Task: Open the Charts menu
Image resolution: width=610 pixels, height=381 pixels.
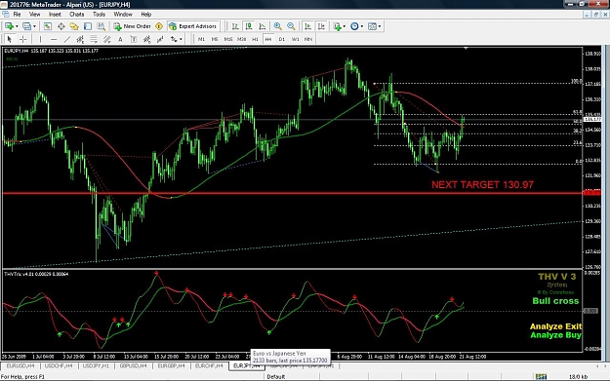Action: coord(77,15)
